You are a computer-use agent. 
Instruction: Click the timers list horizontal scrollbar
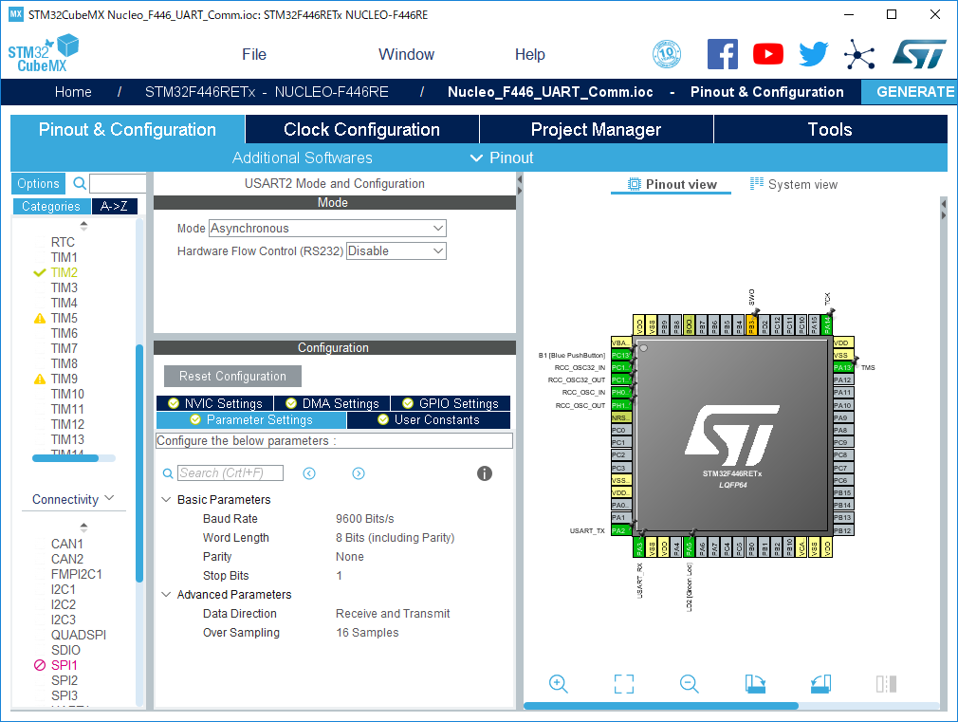64,458
